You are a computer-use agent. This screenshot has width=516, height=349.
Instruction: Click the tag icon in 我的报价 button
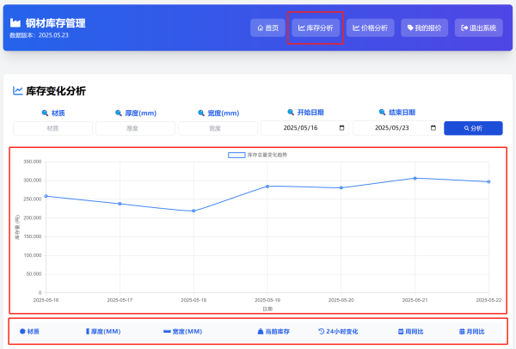click(x=410, y=28)
